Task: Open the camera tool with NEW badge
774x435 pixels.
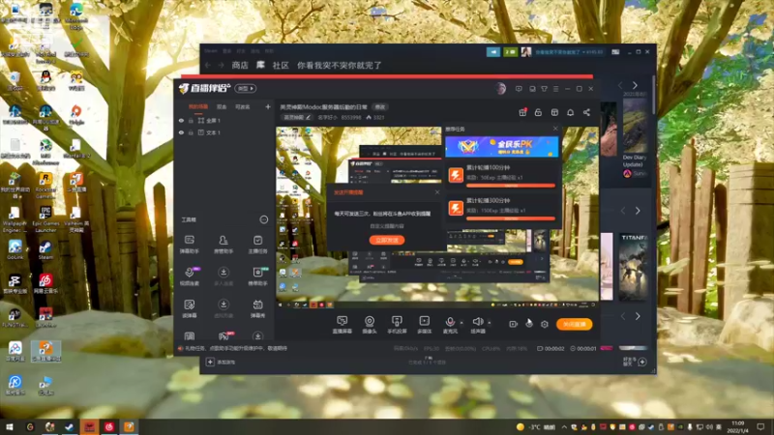Action: (x=257, y=276)
